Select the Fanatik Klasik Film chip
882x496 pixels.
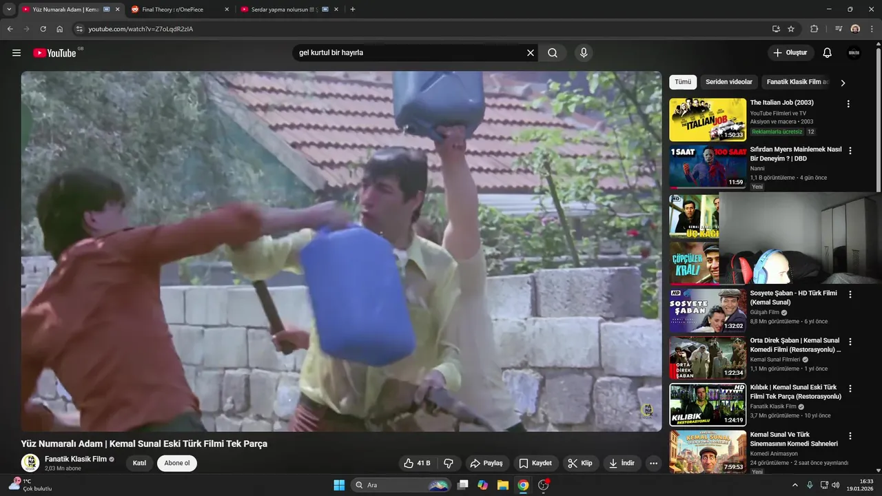pos(797,82)
